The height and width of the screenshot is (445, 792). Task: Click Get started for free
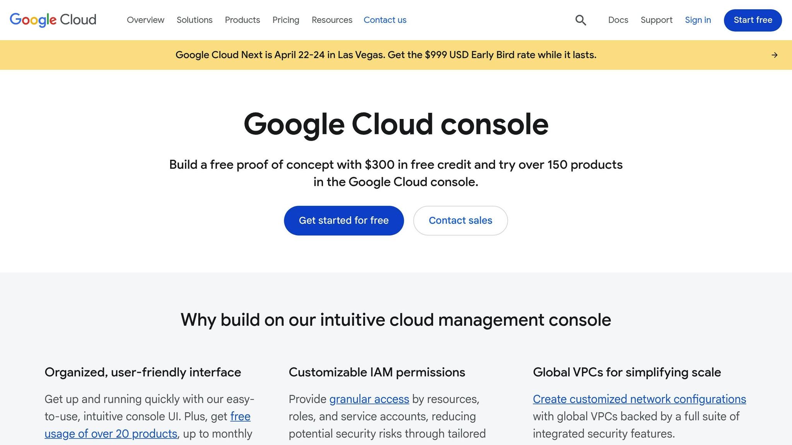(343, 220)
